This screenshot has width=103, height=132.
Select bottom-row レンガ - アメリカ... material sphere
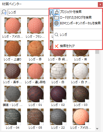point(81,117)
